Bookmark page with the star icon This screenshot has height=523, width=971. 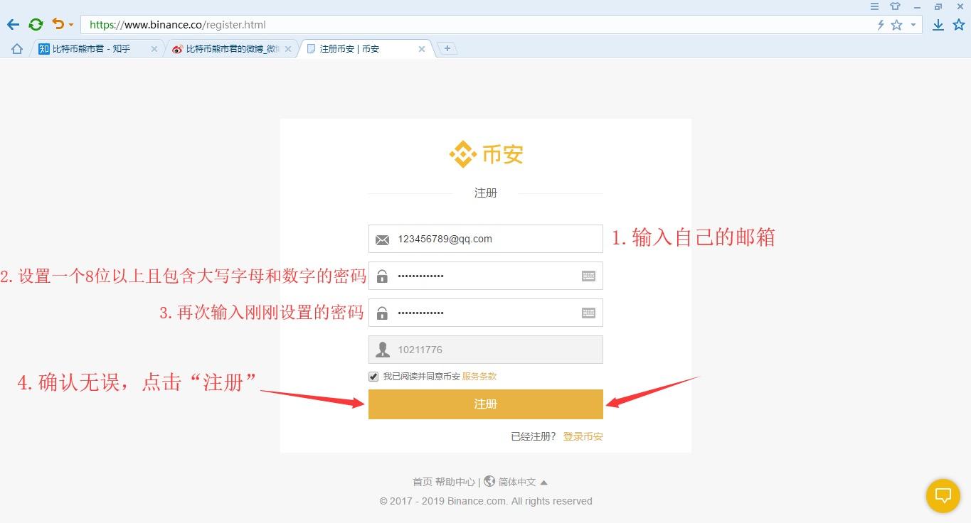(896, 25)
